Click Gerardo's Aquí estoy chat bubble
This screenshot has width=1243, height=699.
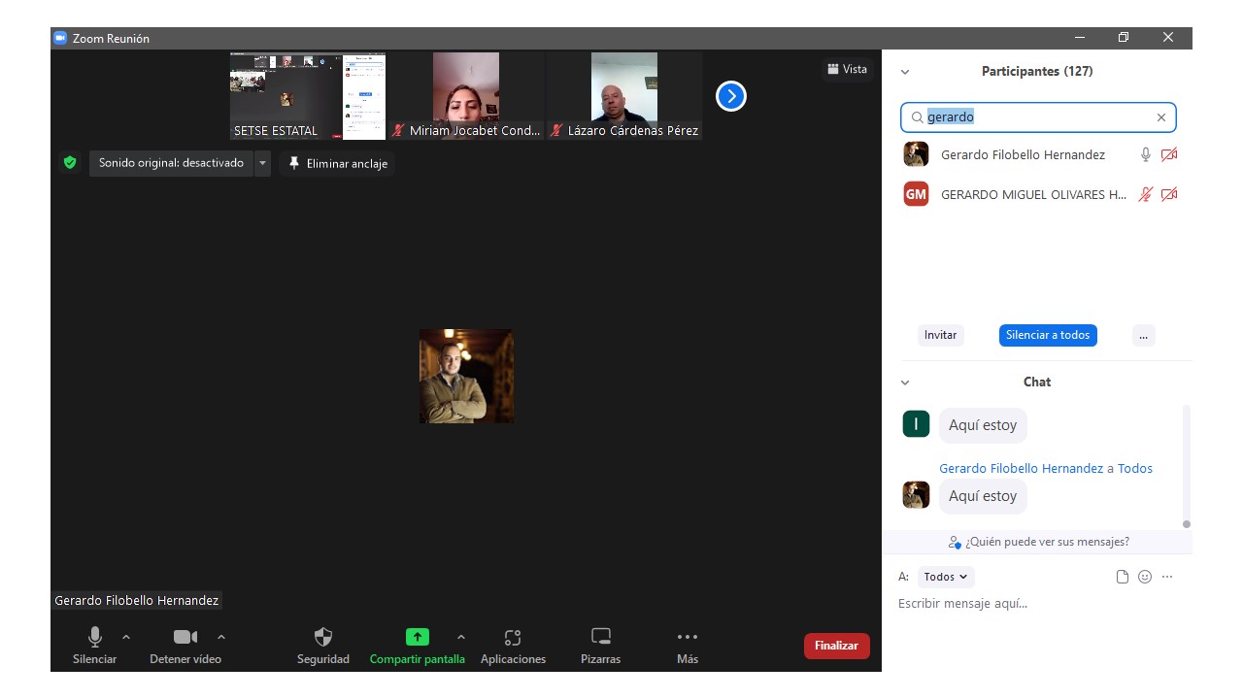point(983,496)
